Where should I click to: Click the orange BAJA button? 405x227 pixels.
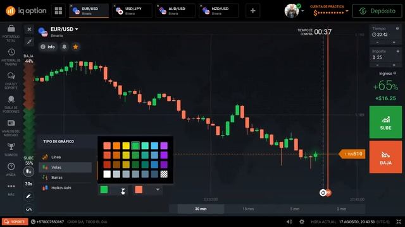coord(385,157)
